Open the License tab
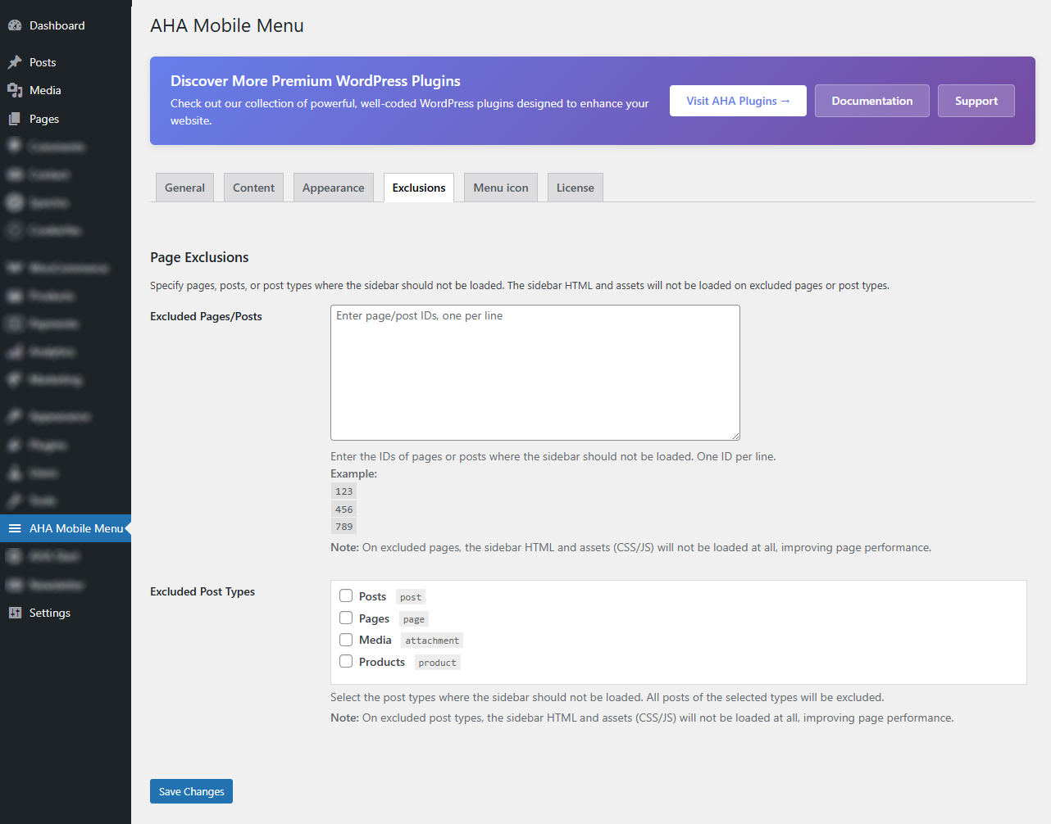The height and width of the screenshot is (824, 1051). click(x=575, y=188)
